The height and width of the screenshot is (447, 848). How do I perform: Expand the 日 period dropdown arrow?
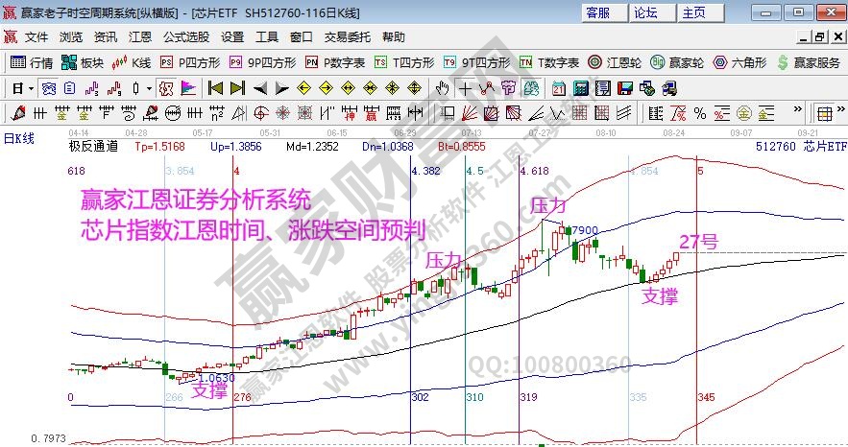coord(31,88)
